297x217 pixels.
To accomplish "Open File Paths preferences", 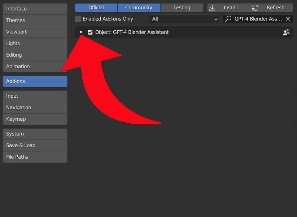I will point(35,157).
